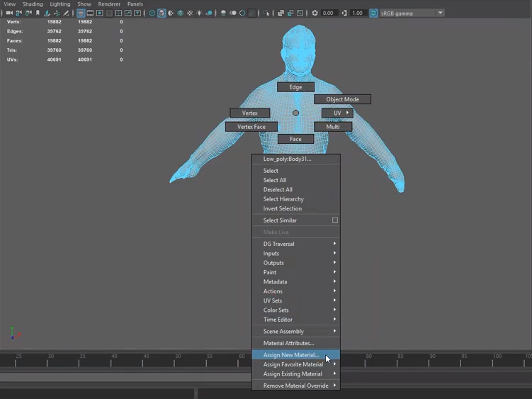This screenshot has width=532, height=399.
Task: Click smooth shade all cube icon
Action: tap(162, 13)
